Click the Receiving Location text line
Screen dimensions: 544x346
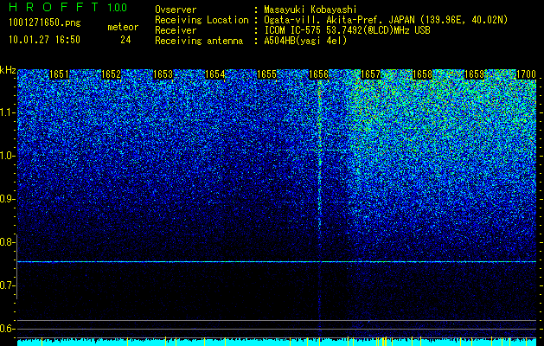(331, 20)
